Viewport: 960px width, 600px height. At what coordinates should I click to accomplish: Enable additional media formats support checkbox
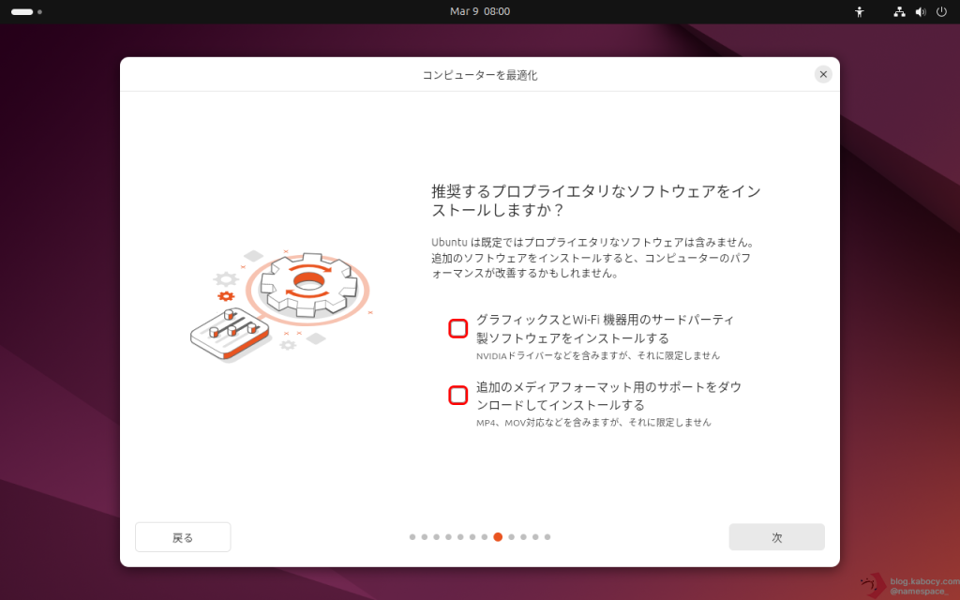(457, 395)
